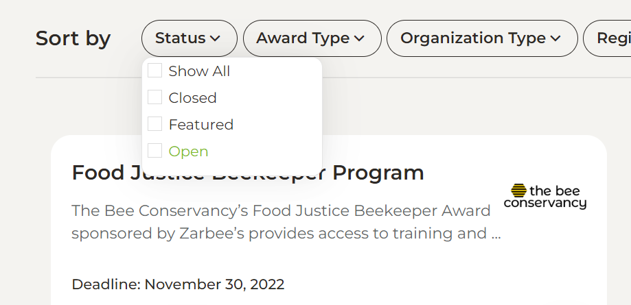
Task: Open the Food Justice Beekeeper Program title
Action: [x=248, y=173]
